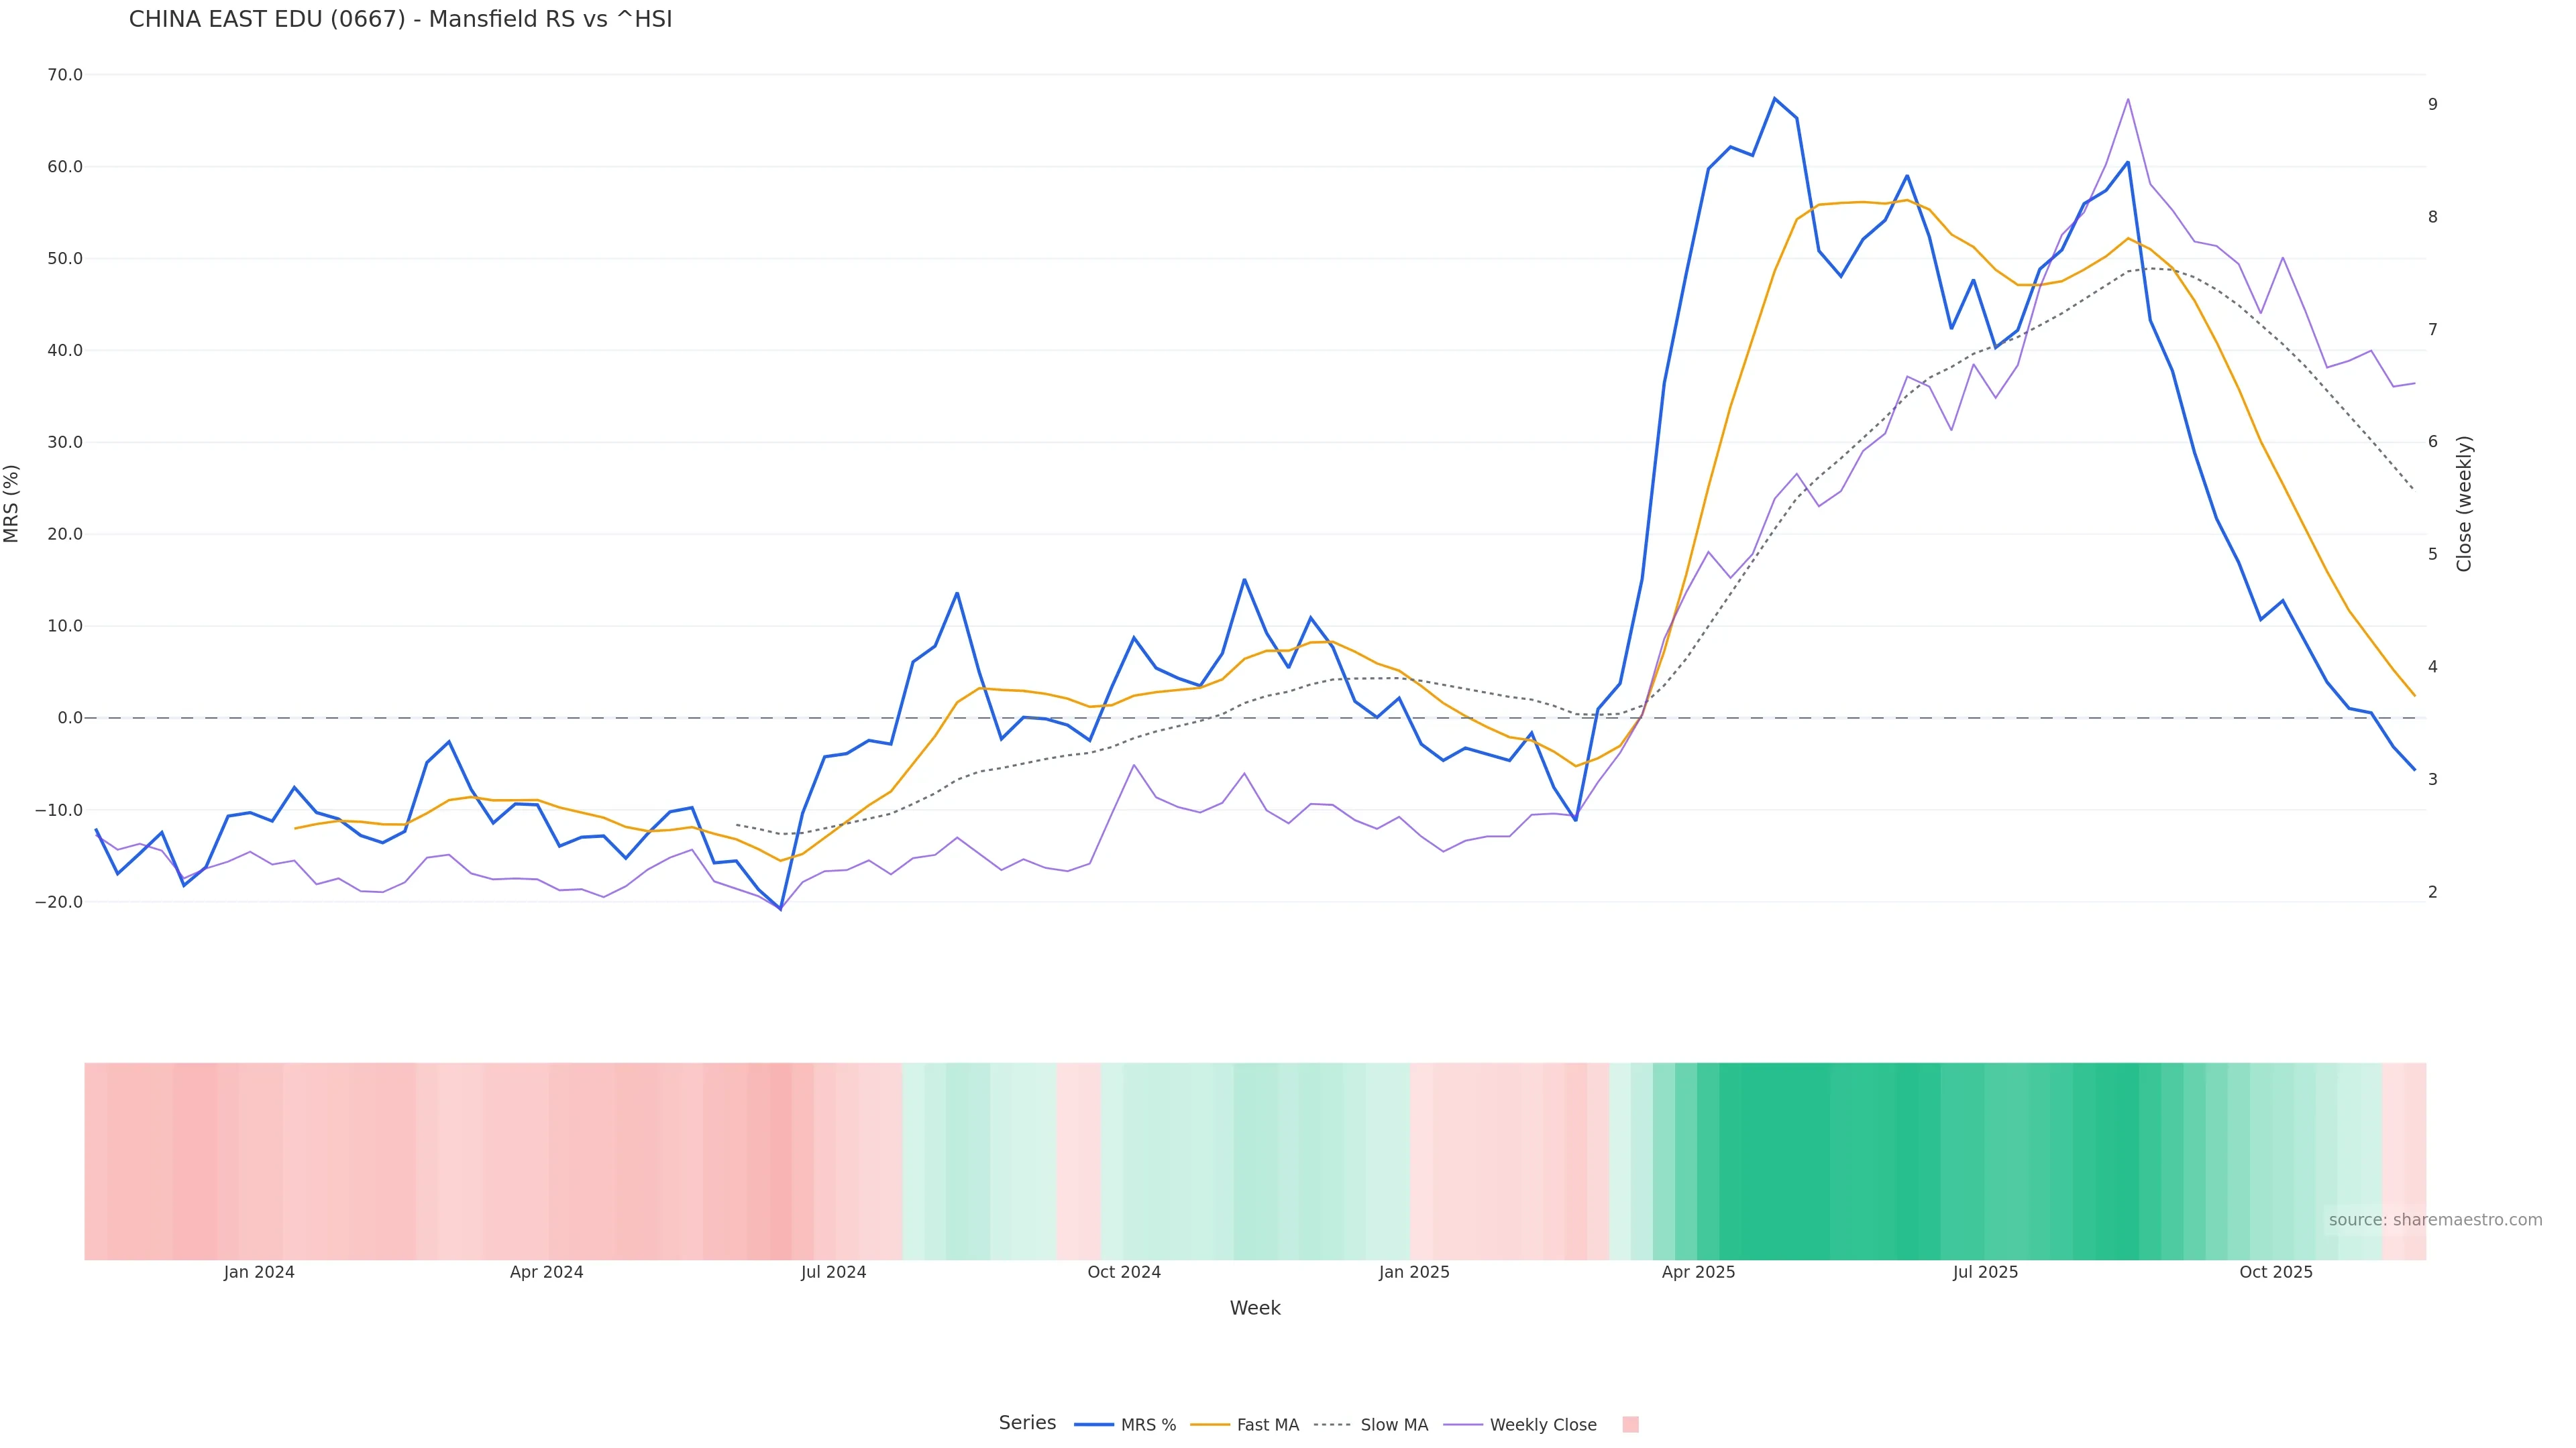The width and height of the screenshot is (2576, 1448).
Task: Click the 9 tick on right axis
Action: [2433, 104]
